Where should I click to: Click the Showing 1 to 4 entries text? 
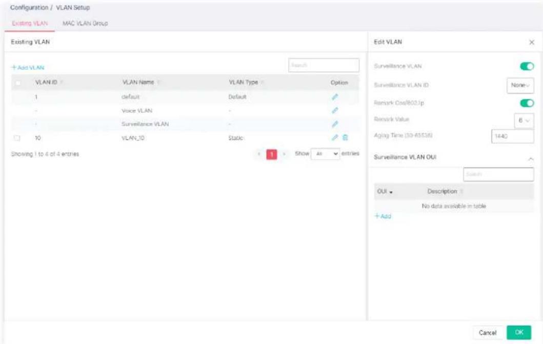[x=45, y=154]
